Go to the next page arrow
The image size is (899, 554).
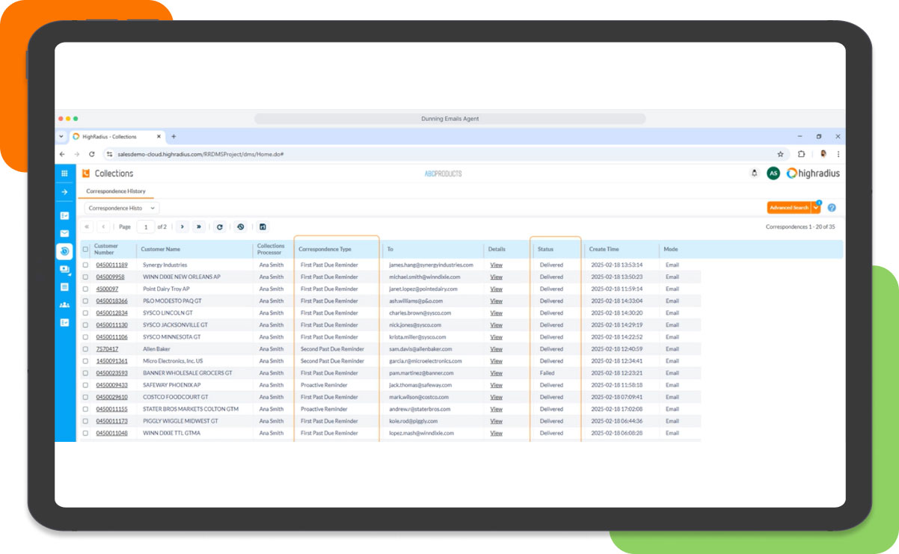point(182,227)
